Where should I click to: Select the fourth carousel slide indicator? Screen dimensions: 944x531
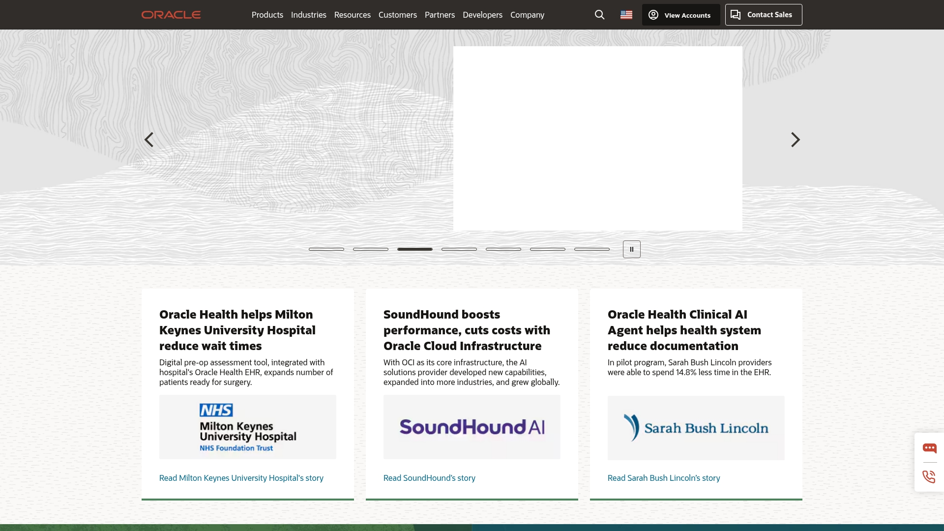click(459, 249)
